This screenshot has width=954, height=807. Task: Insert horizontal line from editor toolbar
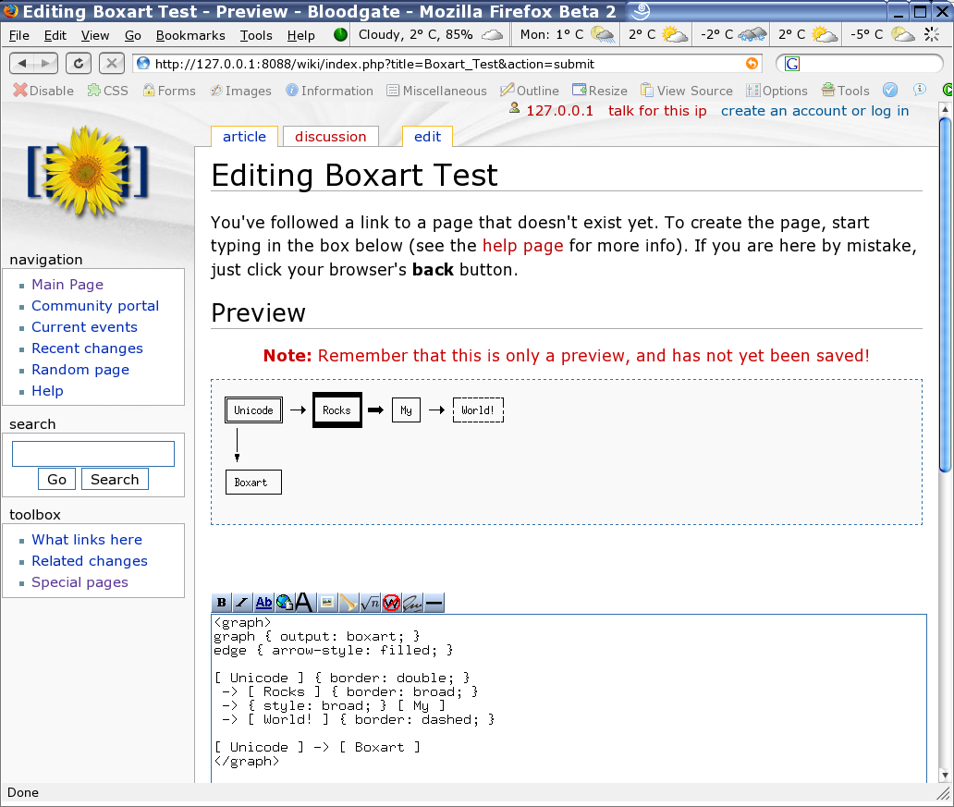pos(434,603)
